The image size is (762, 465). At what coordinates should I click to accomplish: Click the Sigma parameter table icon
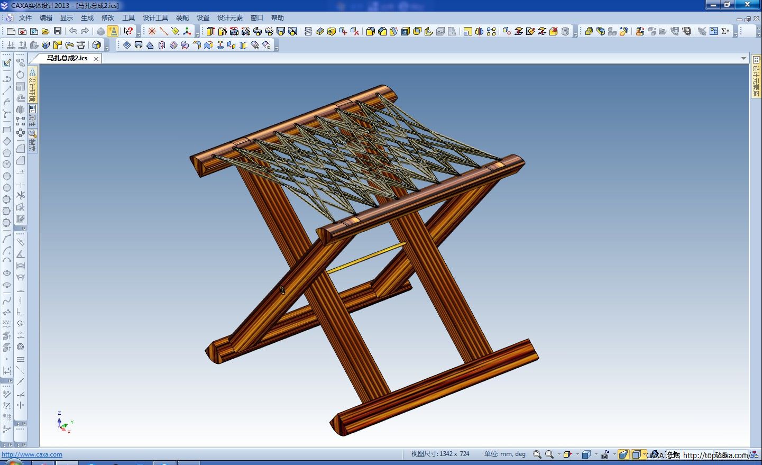[726, 31]
